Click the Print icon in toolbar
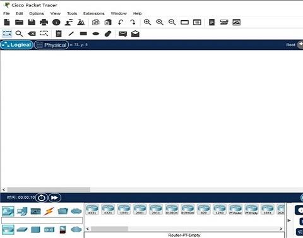Viewport: 303px width, 238px height. tap(44, 22)
